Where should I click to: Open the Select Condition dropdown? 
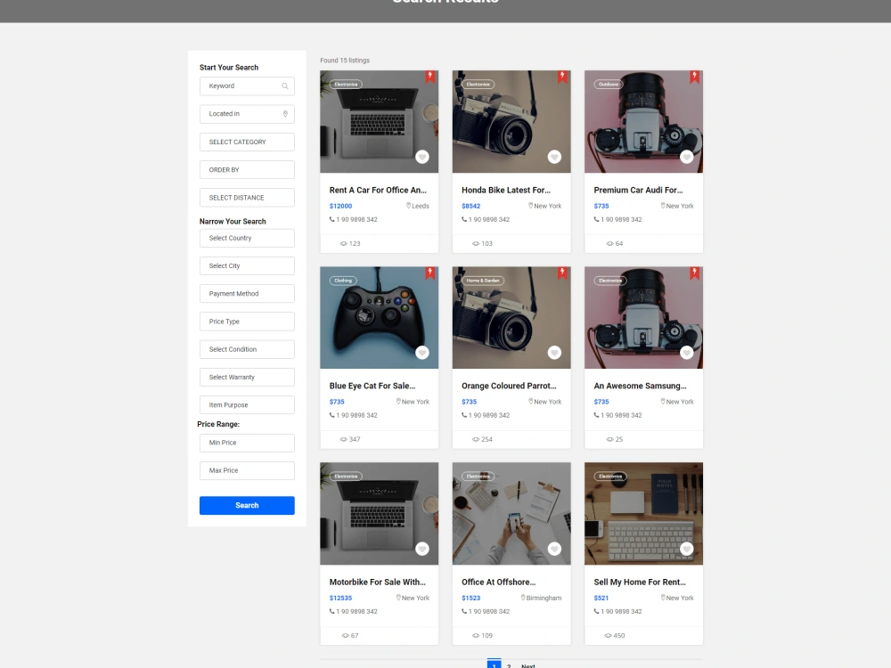pyautogui.click(x=247, y=349)
